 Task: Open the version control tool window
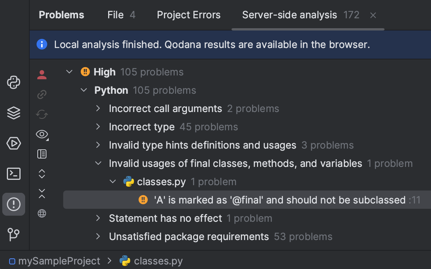(x=14, y=235)
